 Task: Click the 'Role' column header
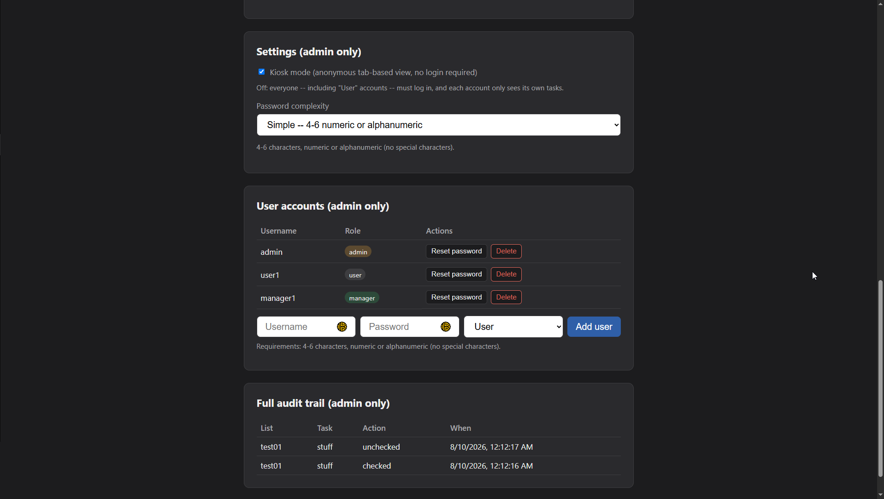[353, 231]
